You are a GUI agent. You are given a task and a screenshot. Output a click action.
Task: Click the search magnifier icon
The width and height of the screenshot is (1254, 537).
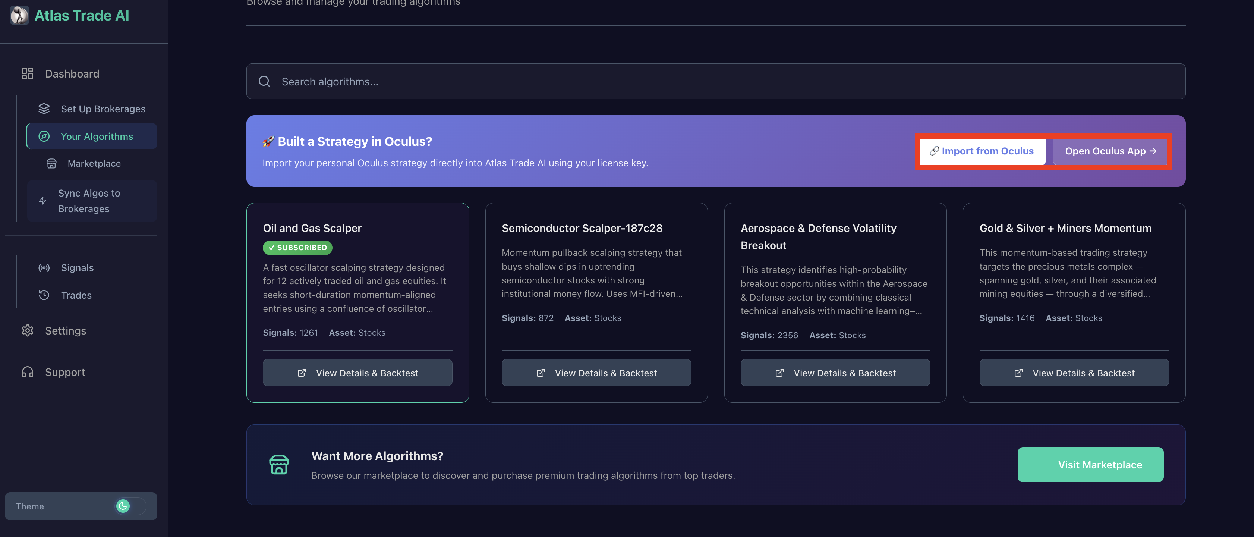[264, 81]
